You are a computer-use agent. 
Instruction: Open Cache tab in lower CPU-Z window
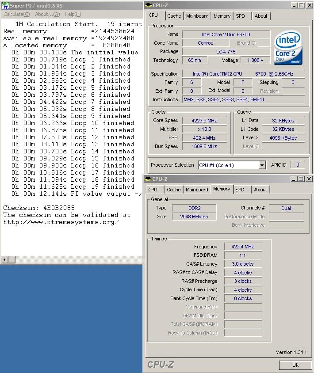pos(173,190)
